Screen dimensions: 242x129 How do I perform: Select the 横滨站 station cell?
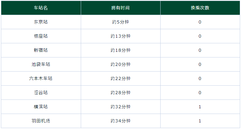click(x=41, y=107)
